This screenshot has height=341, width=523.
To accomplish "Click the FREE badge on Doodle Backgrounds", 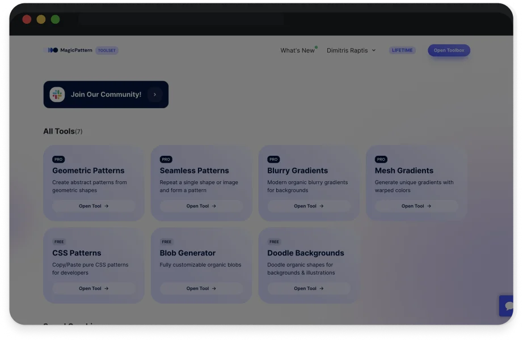I will pos(274,242).
